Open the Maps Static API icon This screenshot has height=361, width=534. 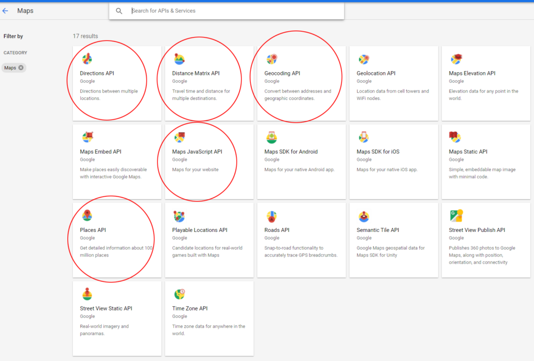coord(455,137)
